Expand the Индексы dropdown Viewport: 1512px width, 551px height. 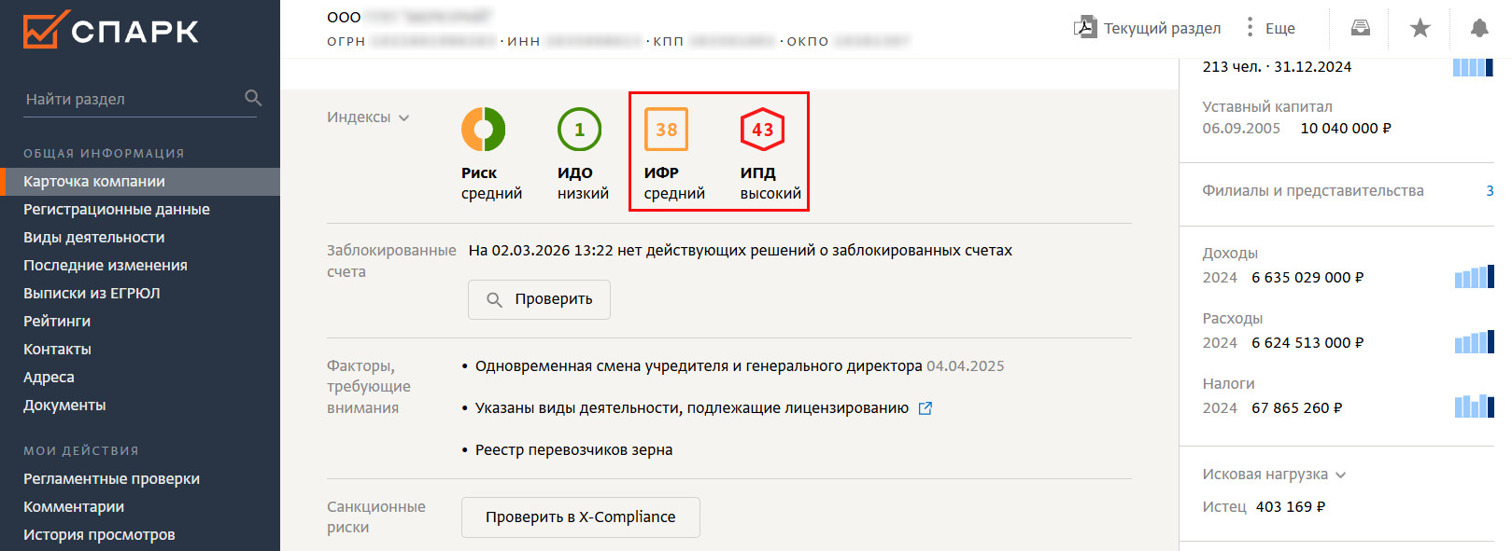[x=368, y=117]
